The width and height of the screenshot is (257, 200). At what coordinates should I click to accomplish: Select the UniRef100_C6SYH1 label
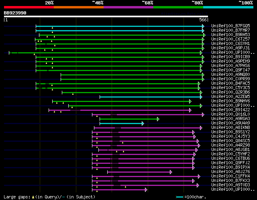230,44
